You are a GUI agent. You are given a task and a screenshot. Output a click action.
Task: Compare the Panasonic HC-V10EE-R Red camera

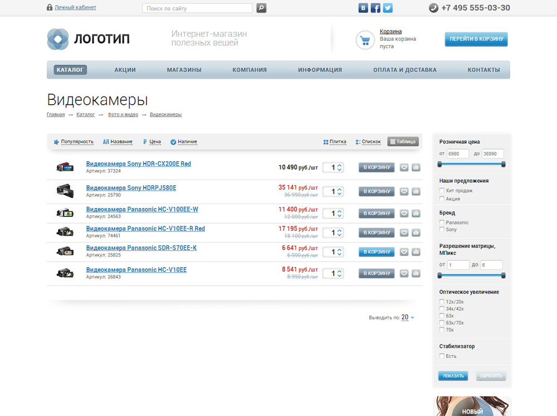[416, 233]
